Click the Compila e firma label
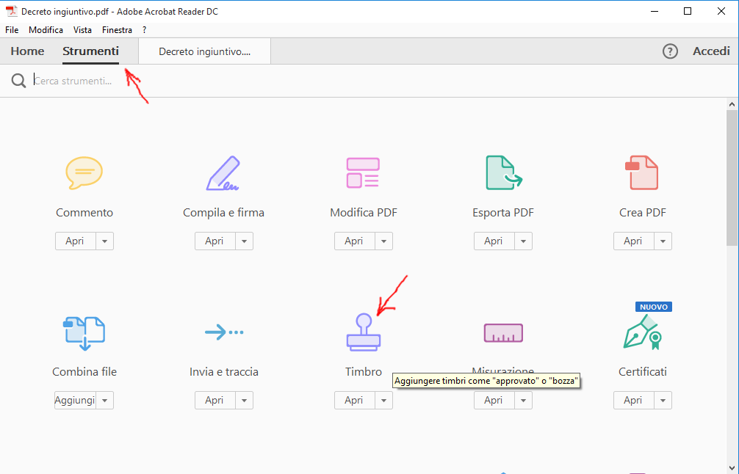This screenshot has height=474, width=739. click(223, 213)
